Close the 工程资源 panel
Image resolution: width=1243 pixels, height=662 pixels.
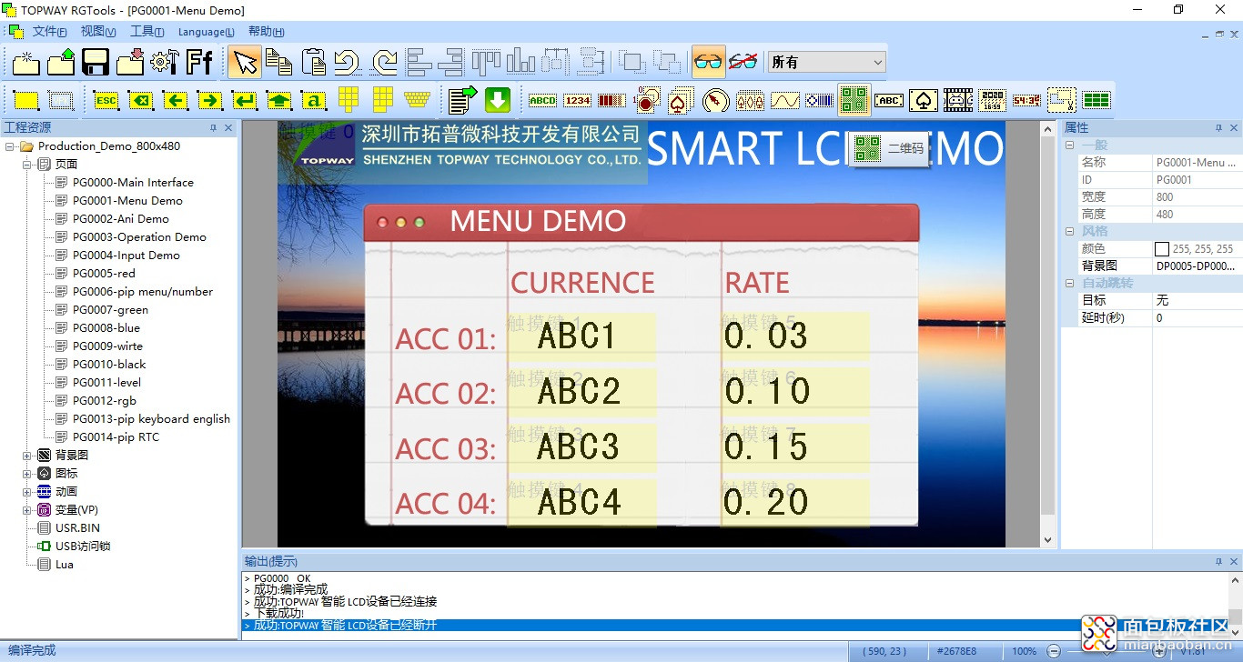[x=228, y=128]
